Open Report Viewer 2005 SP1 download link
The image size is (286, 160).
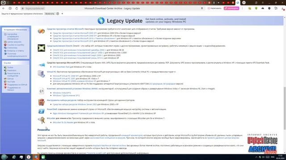(75, 33)
